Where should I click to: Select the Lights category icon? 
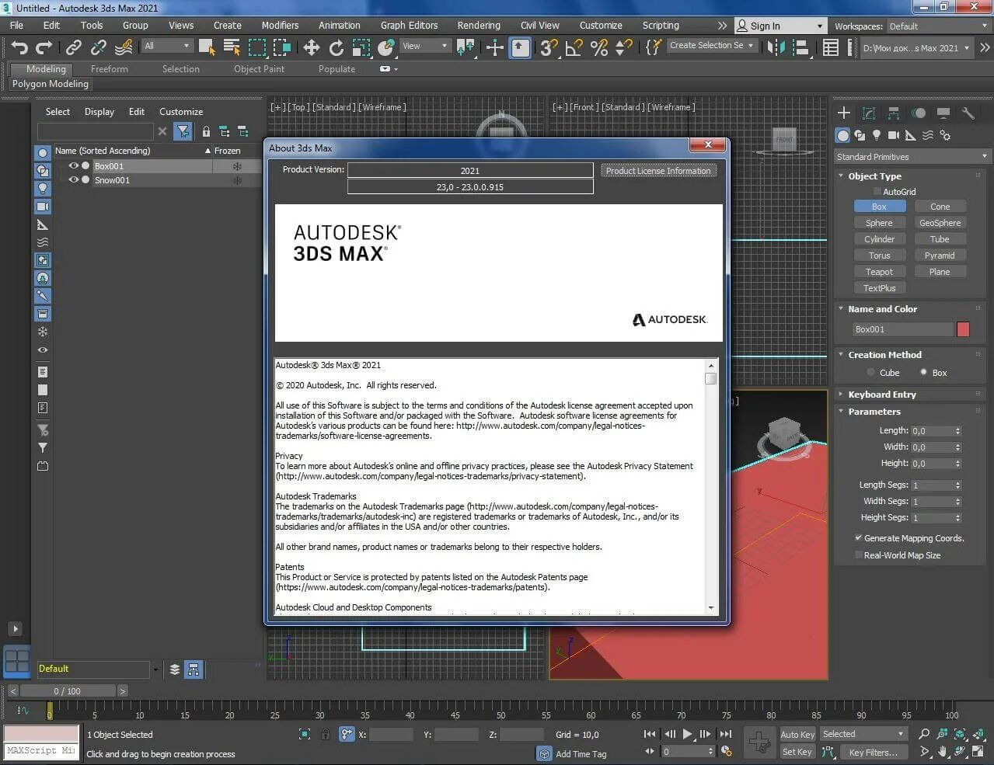[x=877, y=135]
